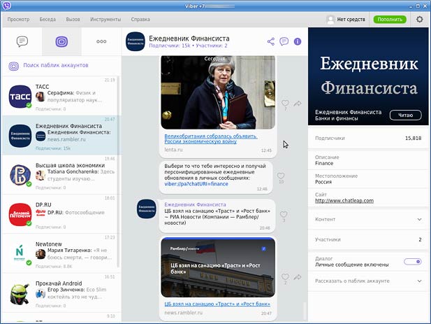431x324 pixels.
Task: Click the green Пополнить button
Action: [x=390, y=20]
